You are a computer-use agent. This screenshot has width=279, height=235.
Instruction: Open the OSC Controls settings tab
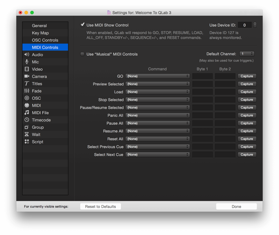tap(45, 40)
